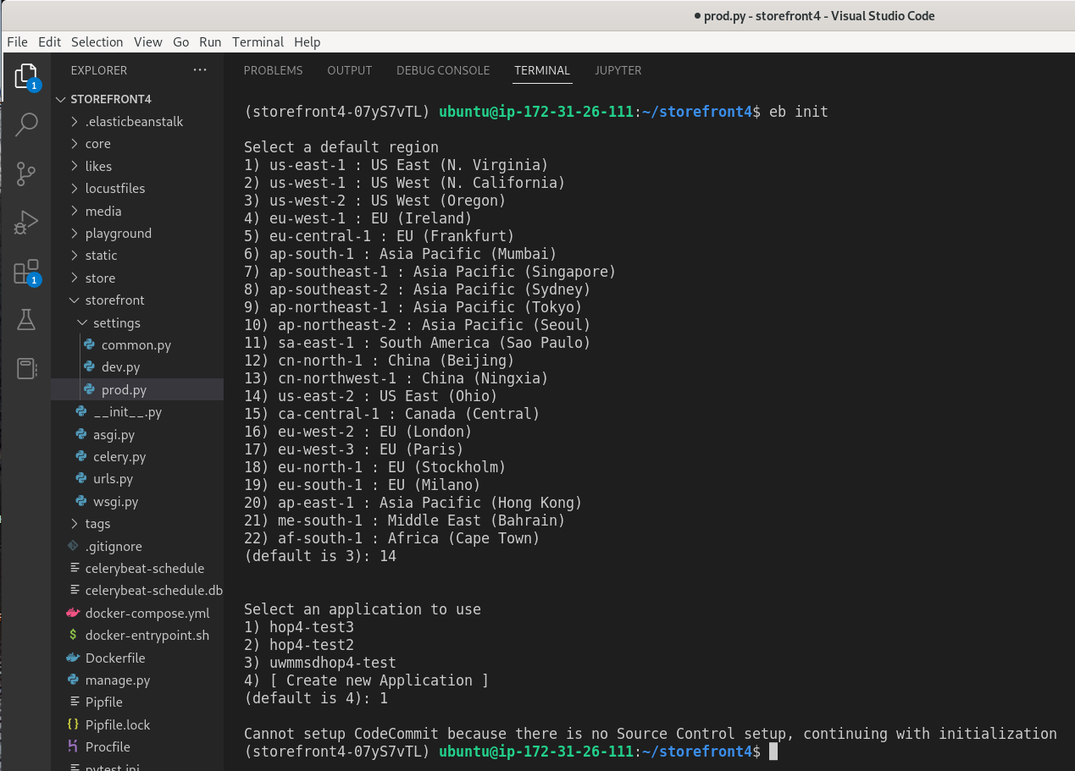Click the docker-compose.yml file icon

(x=75, y=613)
